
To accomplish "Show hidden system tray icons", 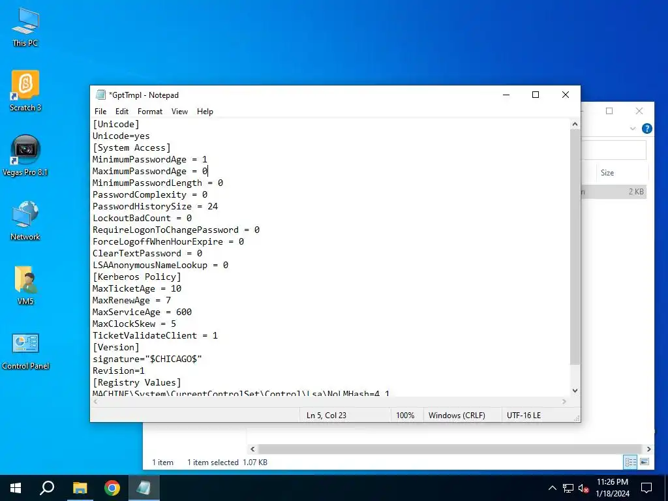I will tap(552, 488).
